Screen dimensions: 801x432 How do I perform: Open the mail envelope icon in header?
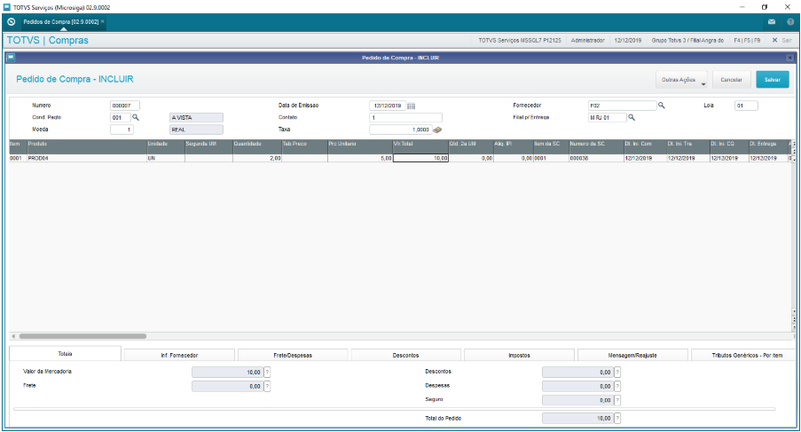coord(772,22)
